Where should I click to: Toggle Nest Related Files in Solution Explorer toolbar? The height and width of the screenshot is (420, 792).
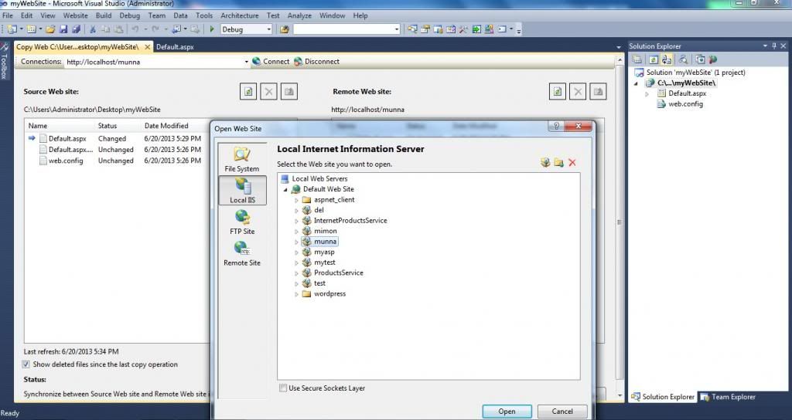(x=667, y=59)
